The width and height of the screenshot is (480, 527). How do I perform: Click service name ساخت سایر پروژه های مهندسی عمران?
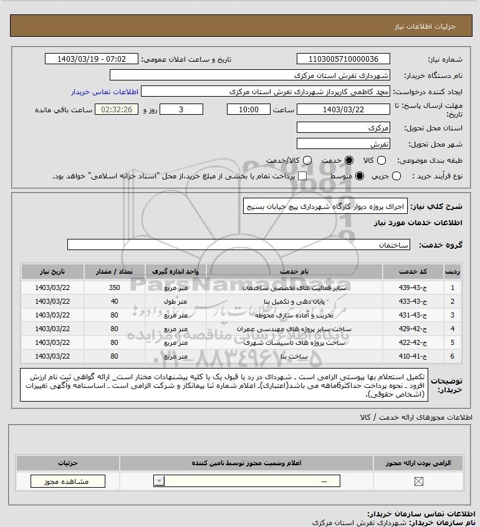coord(294,329)
